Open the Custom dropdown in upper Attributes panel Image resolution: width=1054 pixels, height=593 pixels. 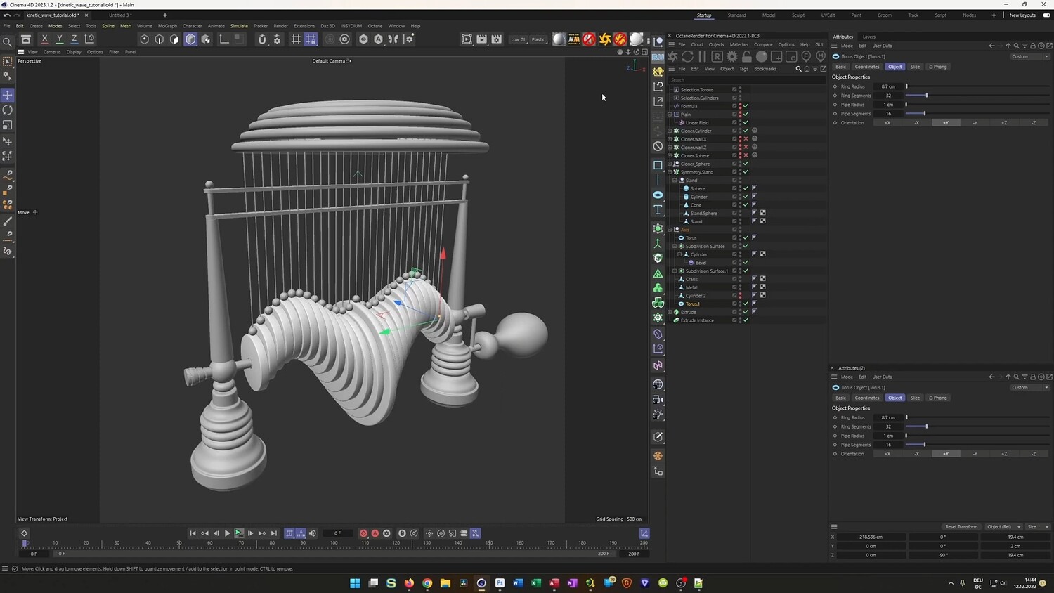pos(1029,56)
